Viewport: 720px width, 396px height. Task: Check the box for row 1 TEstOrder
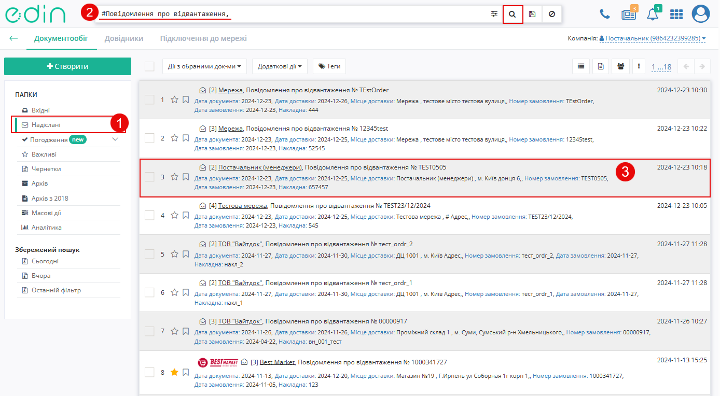pyautogui.click(x=149, y=100)
